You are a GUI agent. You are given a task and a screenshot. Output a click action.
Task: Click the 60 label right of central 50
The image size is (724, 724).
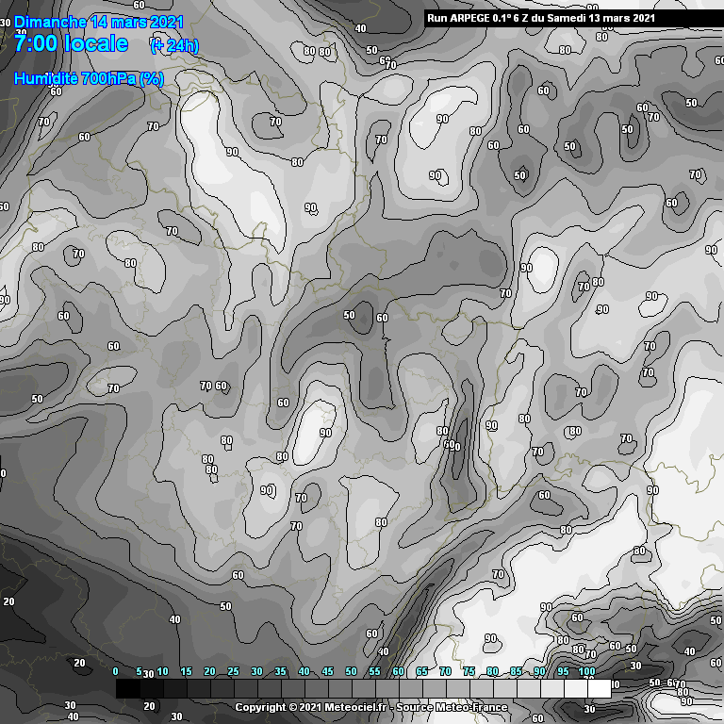tap(382, 319)
